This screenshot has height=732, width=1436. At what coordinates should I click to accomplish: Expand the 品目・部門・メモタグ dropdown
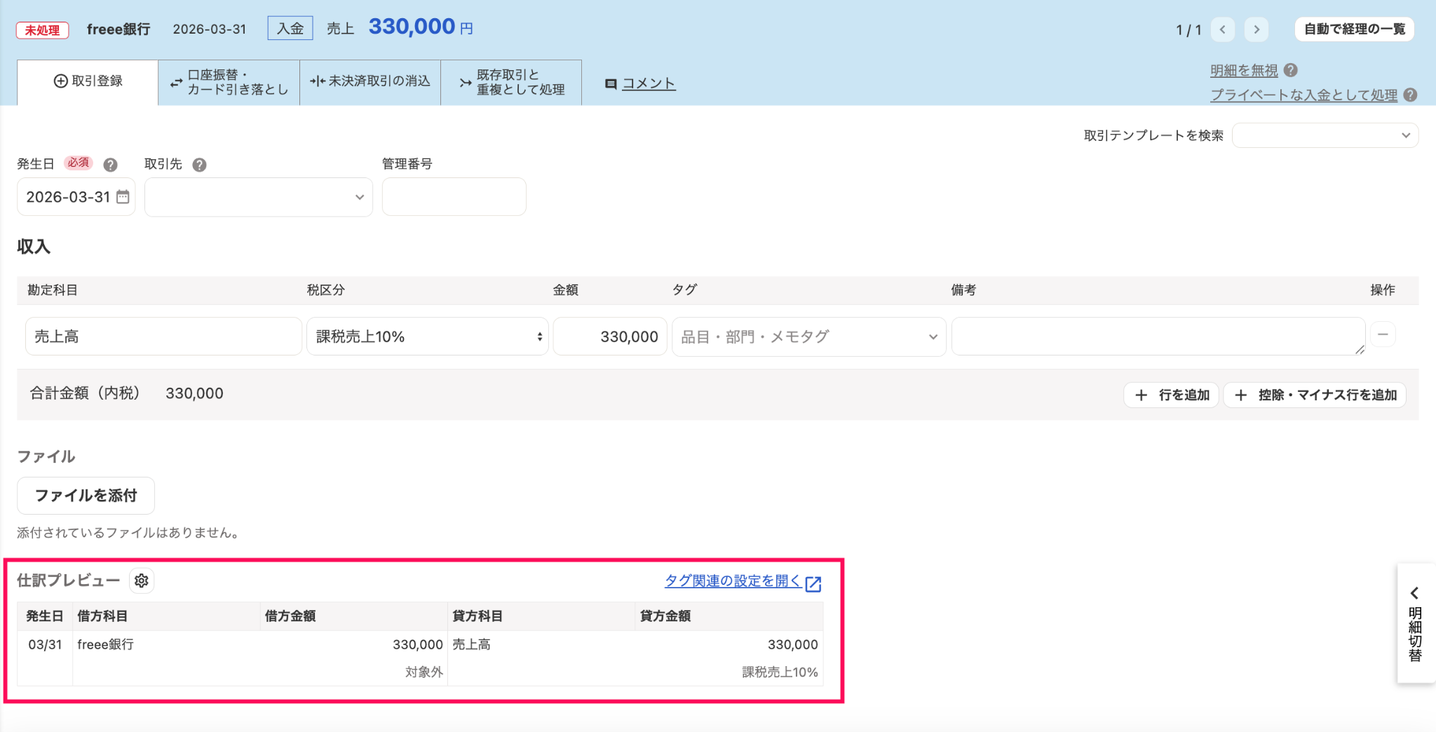click(808, 337)
